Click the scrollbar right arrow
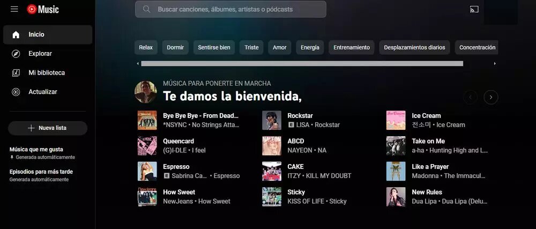The image size is (536, 229). click(495, 64)
